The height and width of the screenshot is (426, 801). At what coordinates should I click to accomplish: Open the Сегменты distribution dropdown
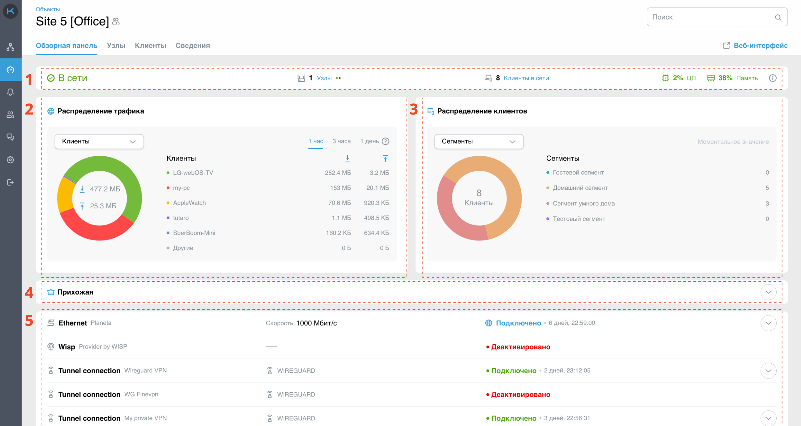point(479,141)
